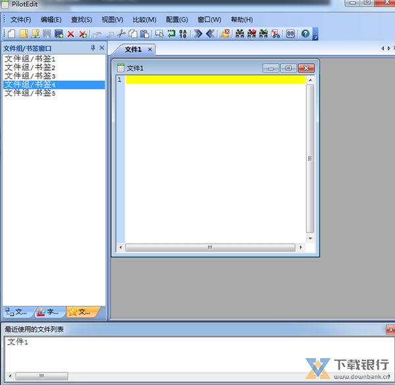
Task: Toggle the pin on 文件组/书签窗口 panel
Action: click(93, 48)
